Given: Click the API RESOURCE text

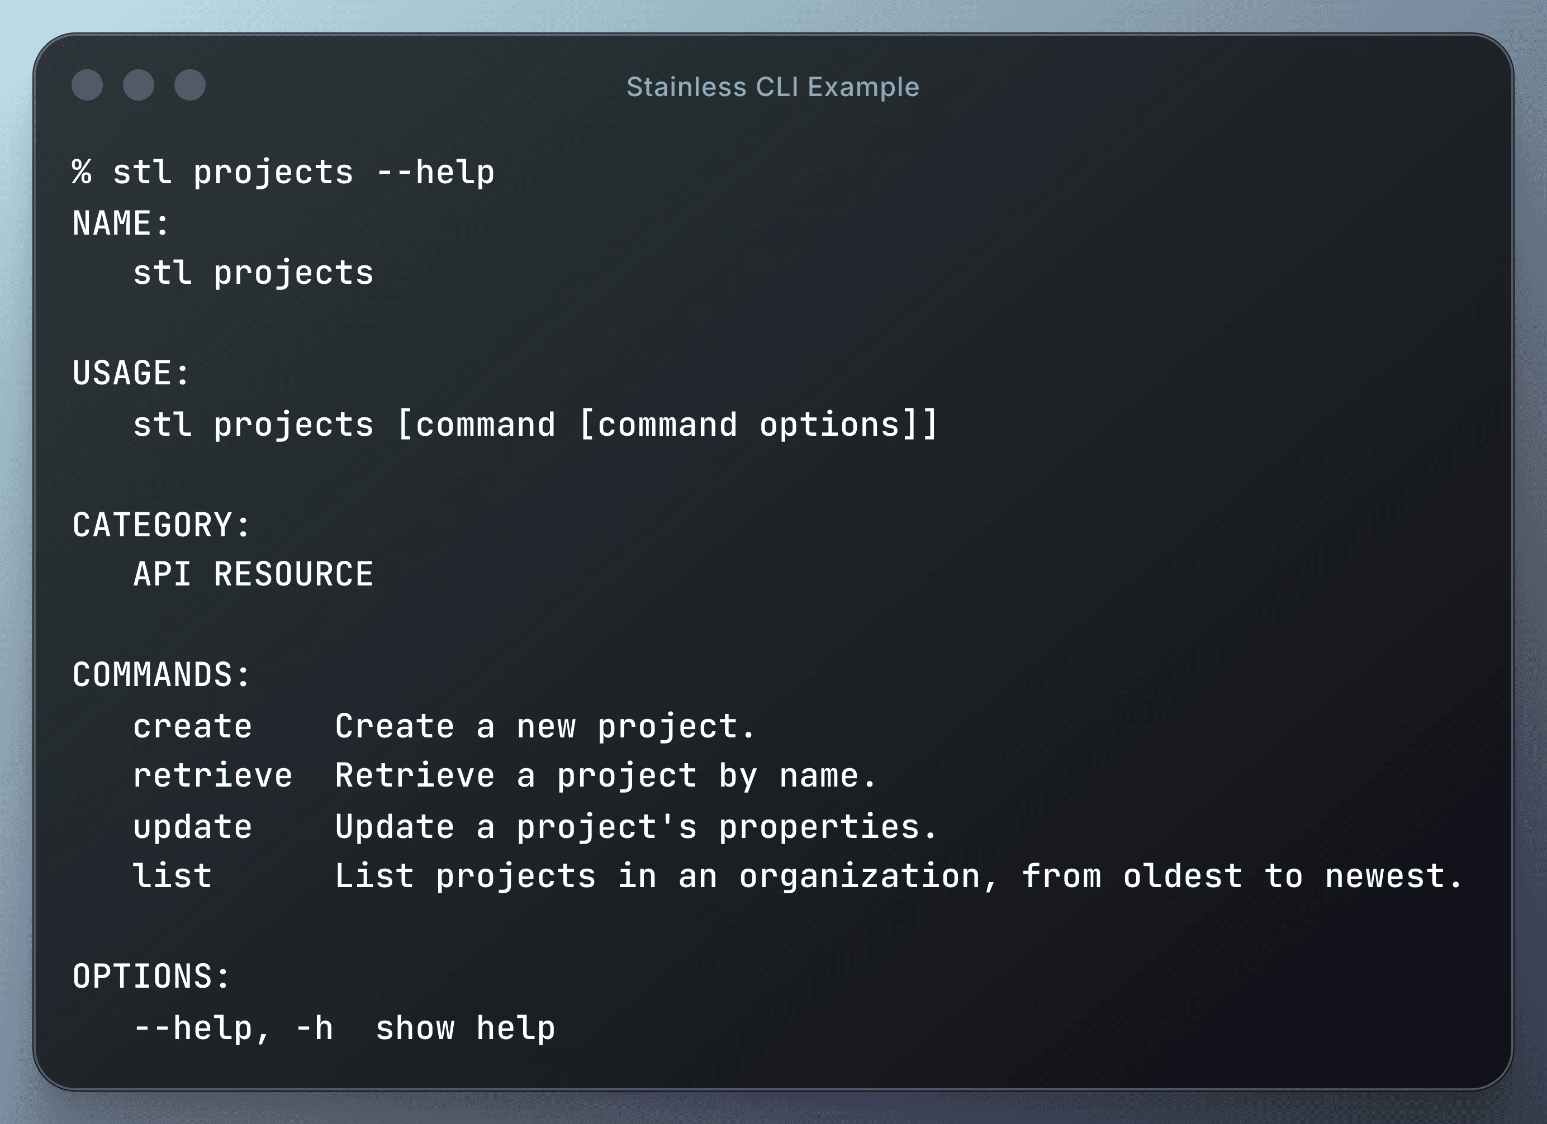Looking at the screenshot, I should coord(253,574).
